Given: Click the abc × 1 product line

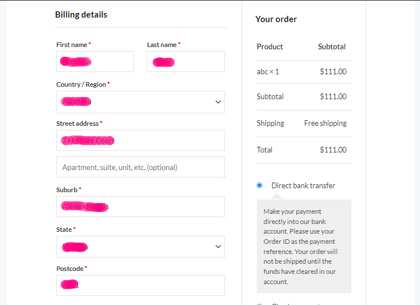Looking at the screenshot, I should click(268, 72).
